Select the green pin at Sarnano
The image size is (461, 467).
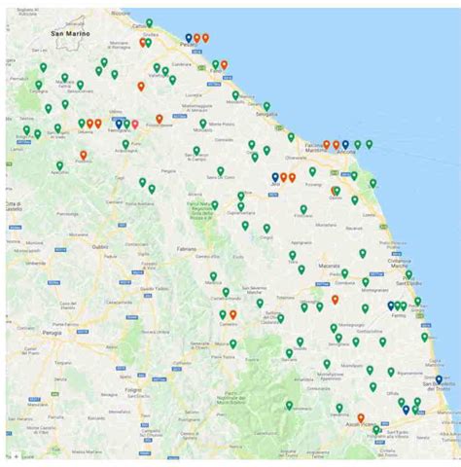tap(290, 353)
